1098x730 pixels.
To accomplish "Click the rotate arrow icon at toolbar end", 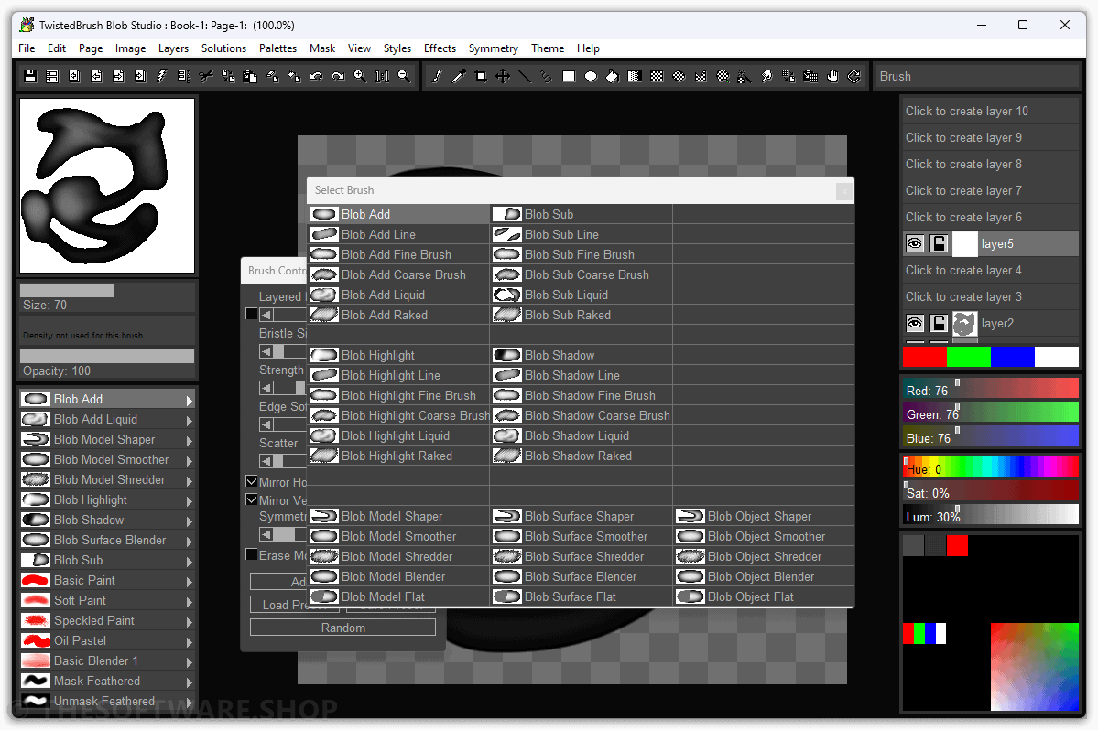I will pyautogui.click(x=854, y=76).
